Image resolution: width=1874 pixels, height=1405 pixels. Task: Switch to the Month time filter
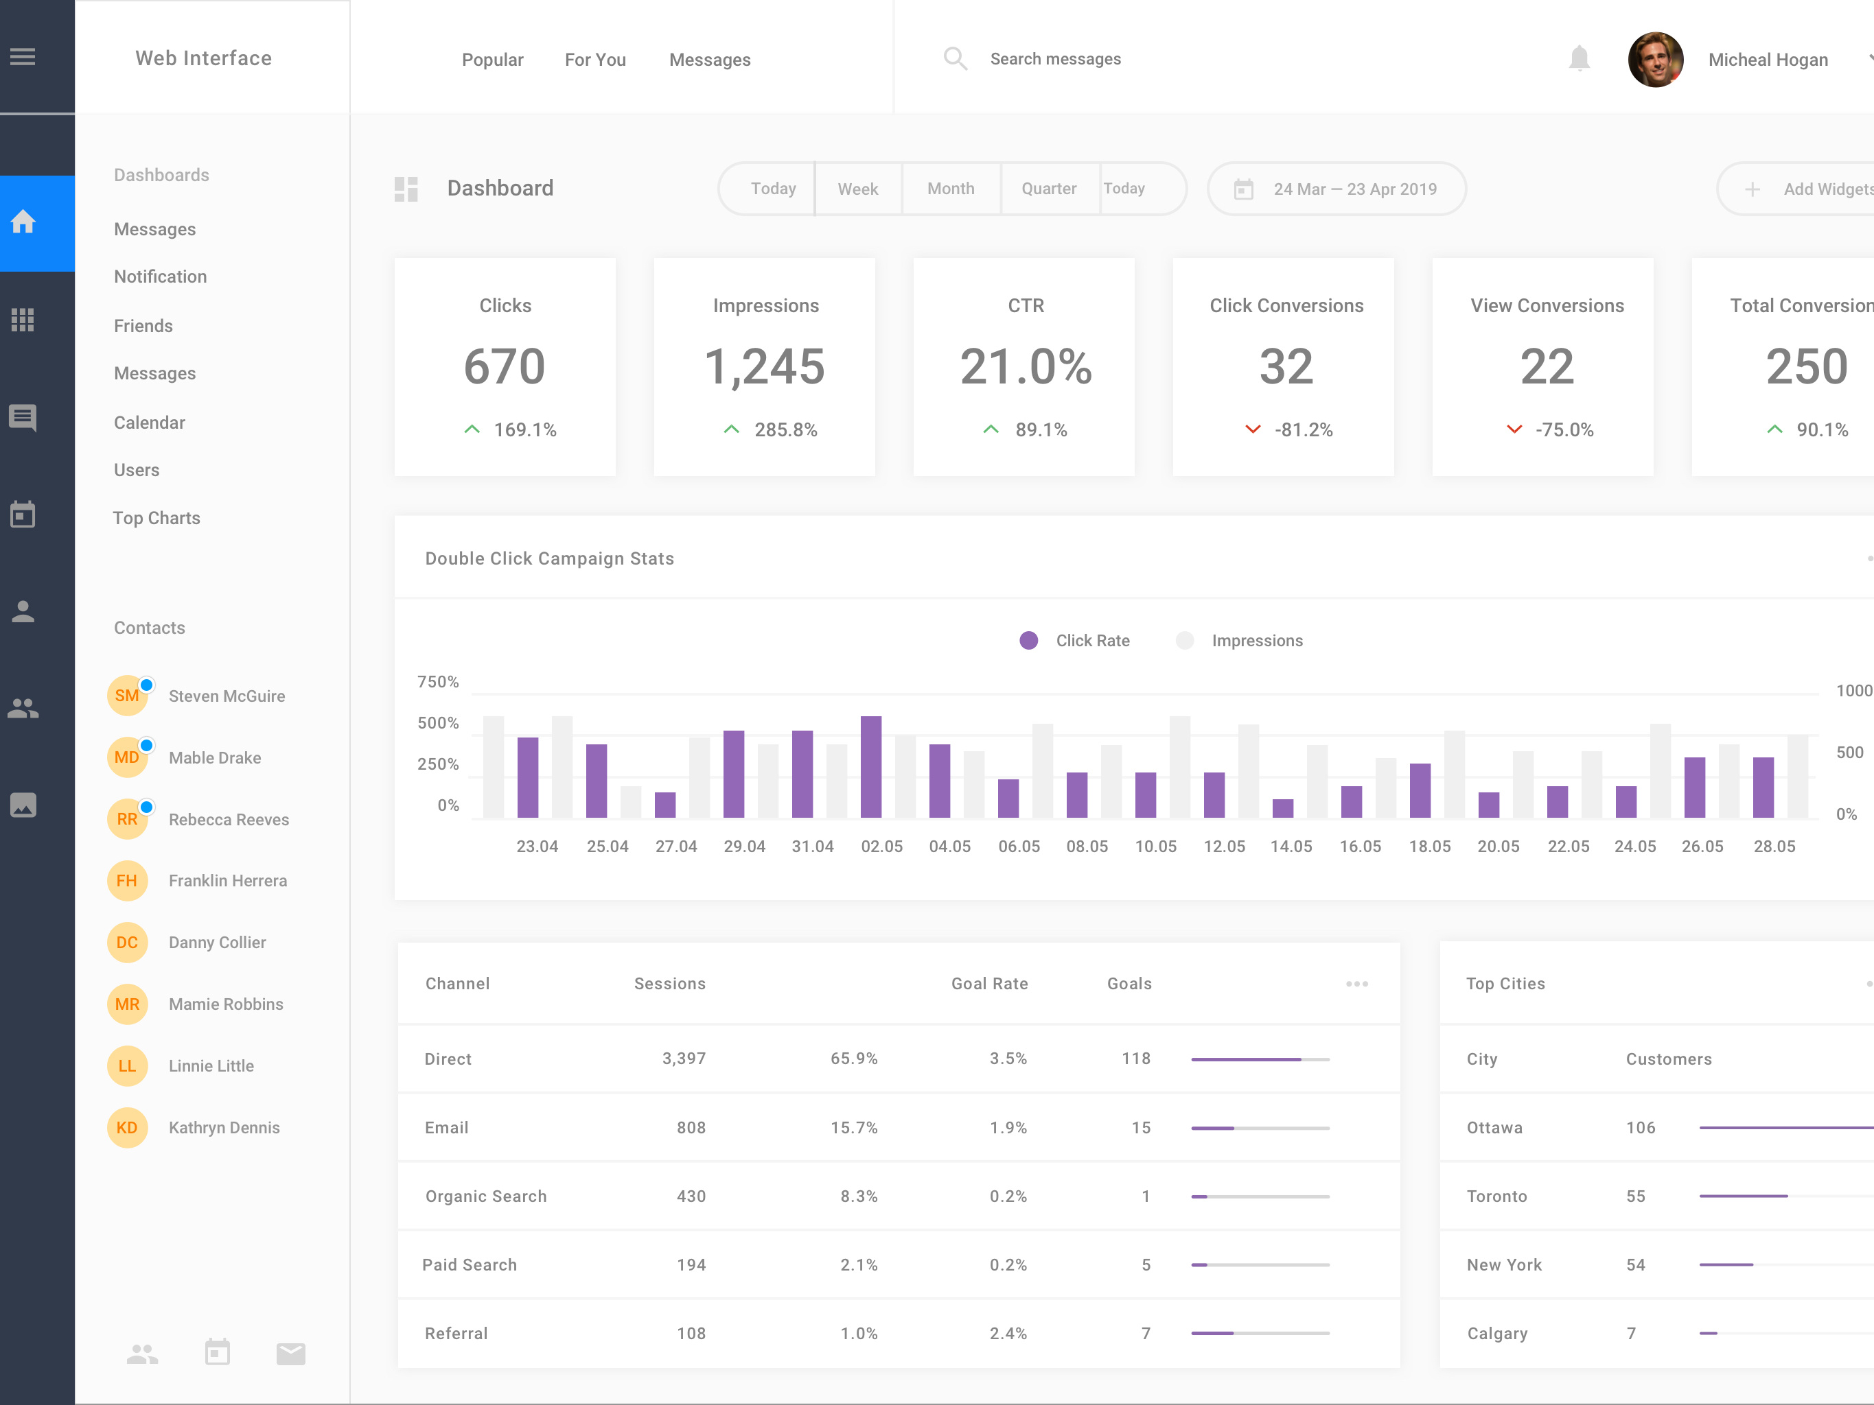click(951, 189)
